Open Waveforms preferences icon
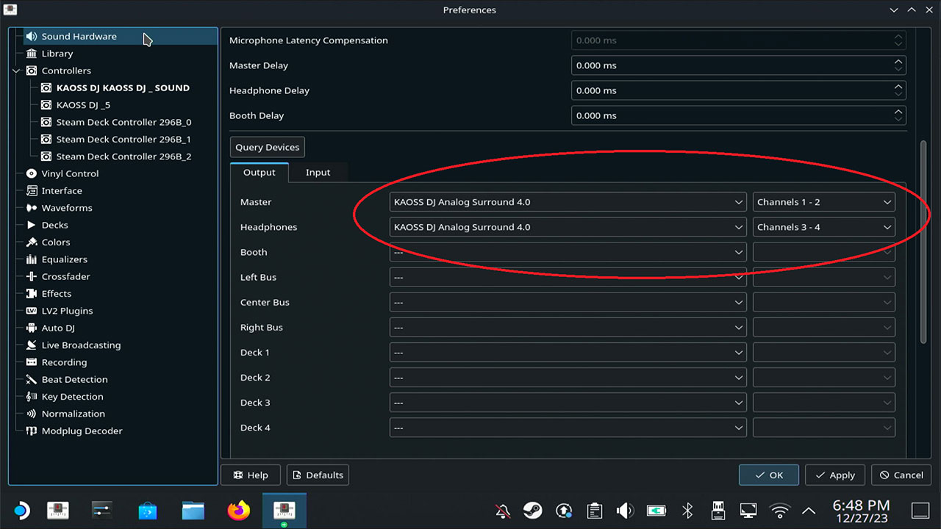 pyautogui.click(x=31, y=208)
